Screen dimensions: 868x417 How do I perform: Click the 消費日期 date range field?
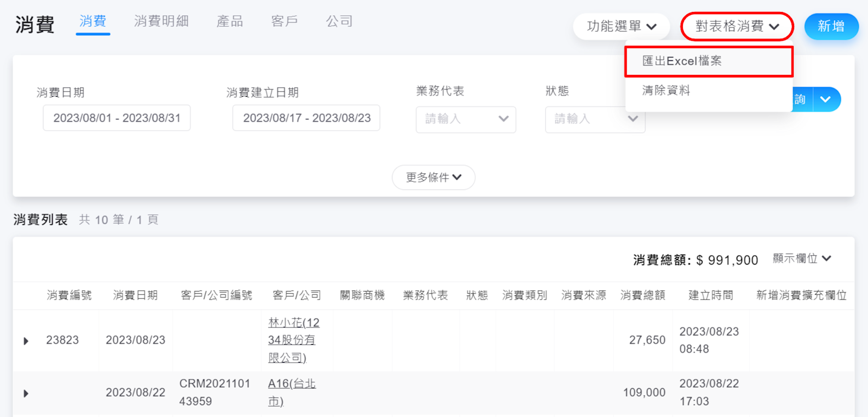click(117, 118)
